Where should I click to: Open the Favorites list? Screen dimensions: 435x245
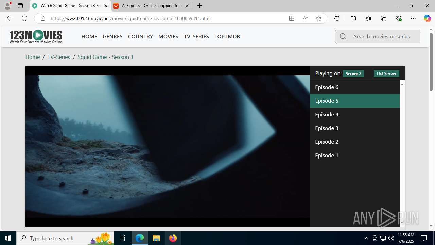[368, 18]
